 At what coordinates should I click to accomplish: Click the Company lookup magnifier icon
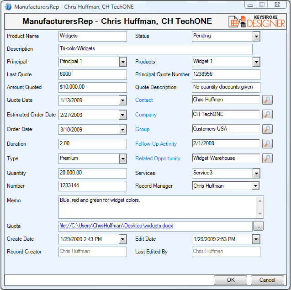[x=267, y=114]
